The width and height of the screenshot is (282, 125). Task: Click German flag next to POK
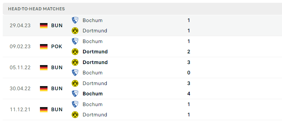click(44, 46)
